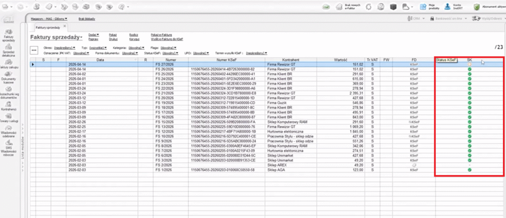
Task: Open the CRM menu
Action: click(416, 19)
